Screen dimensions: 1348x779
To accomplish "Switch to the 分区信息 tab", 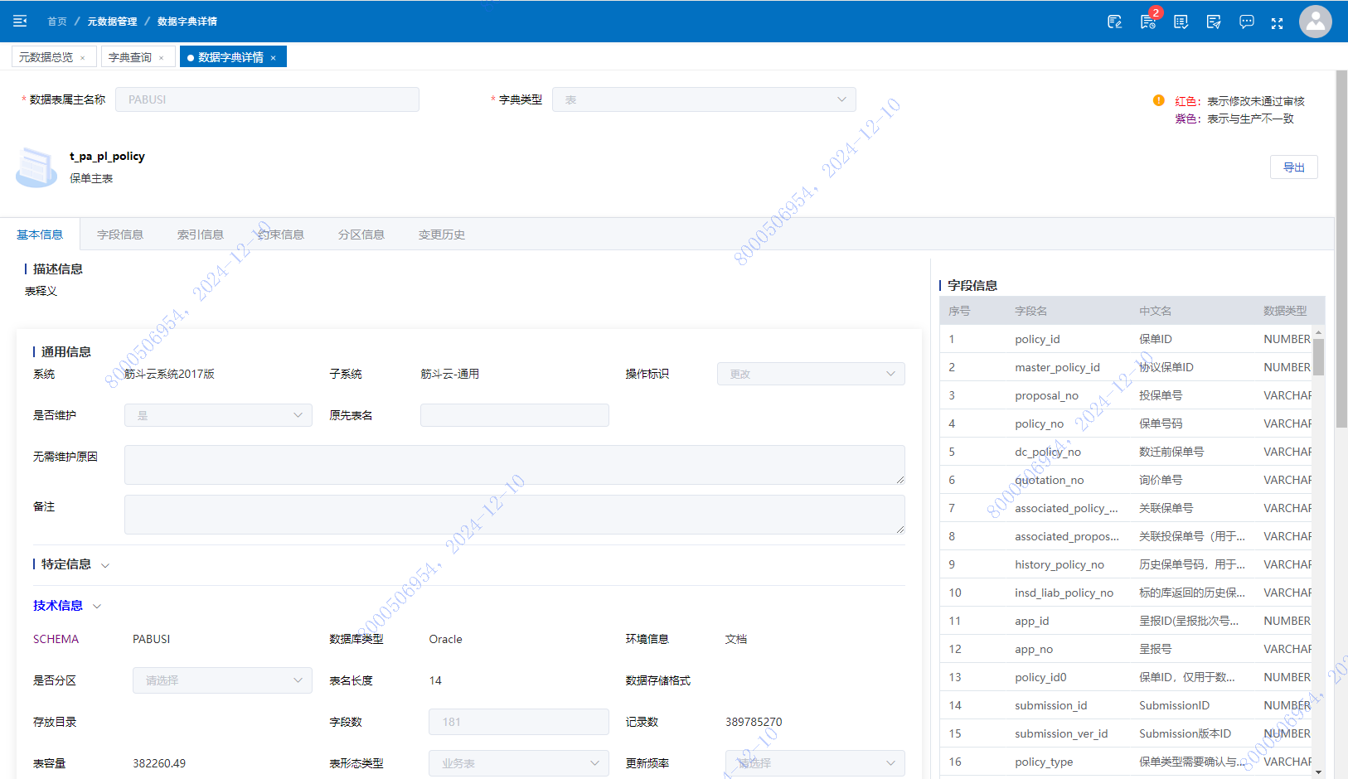I will 361,235.
